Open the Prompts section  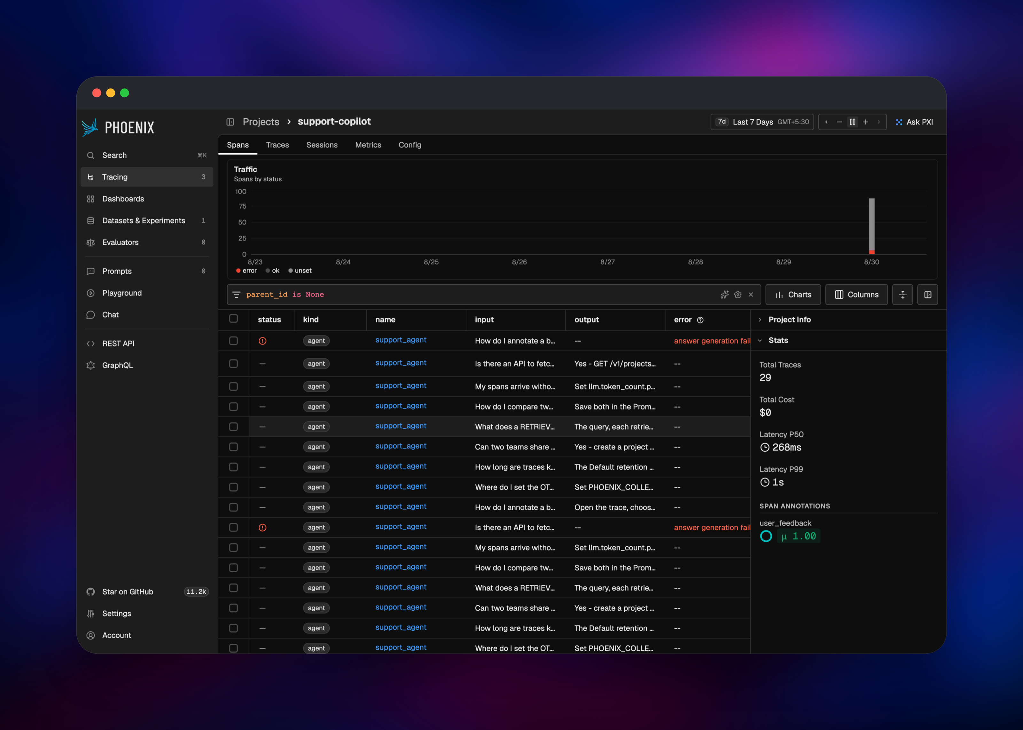(146, 271)
